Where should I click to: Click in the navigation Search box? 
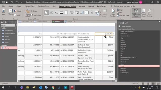(x=8, y=25)
